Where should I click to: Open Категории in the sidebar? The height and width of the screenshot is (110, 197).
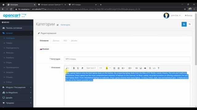[x=17, y=38]
